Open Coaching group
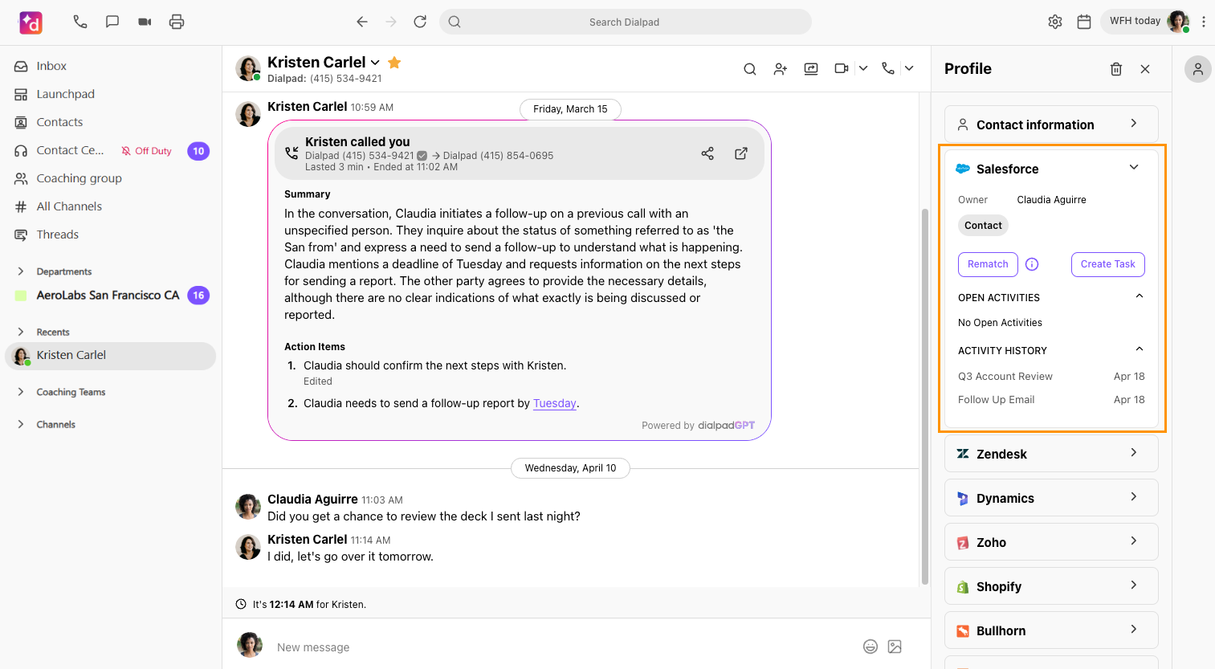This screenshot has width=1215, height=669. click(79, 178)
